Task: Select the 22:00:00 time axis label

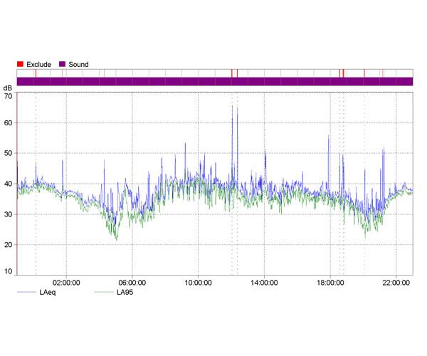Action: click(396, 282)
